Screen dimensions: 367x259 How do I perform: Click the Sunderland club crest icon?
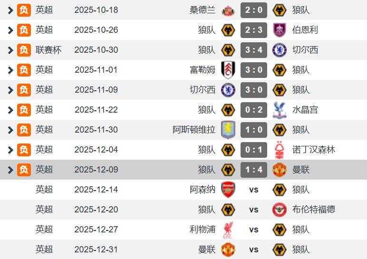click(x=228, y=10)
